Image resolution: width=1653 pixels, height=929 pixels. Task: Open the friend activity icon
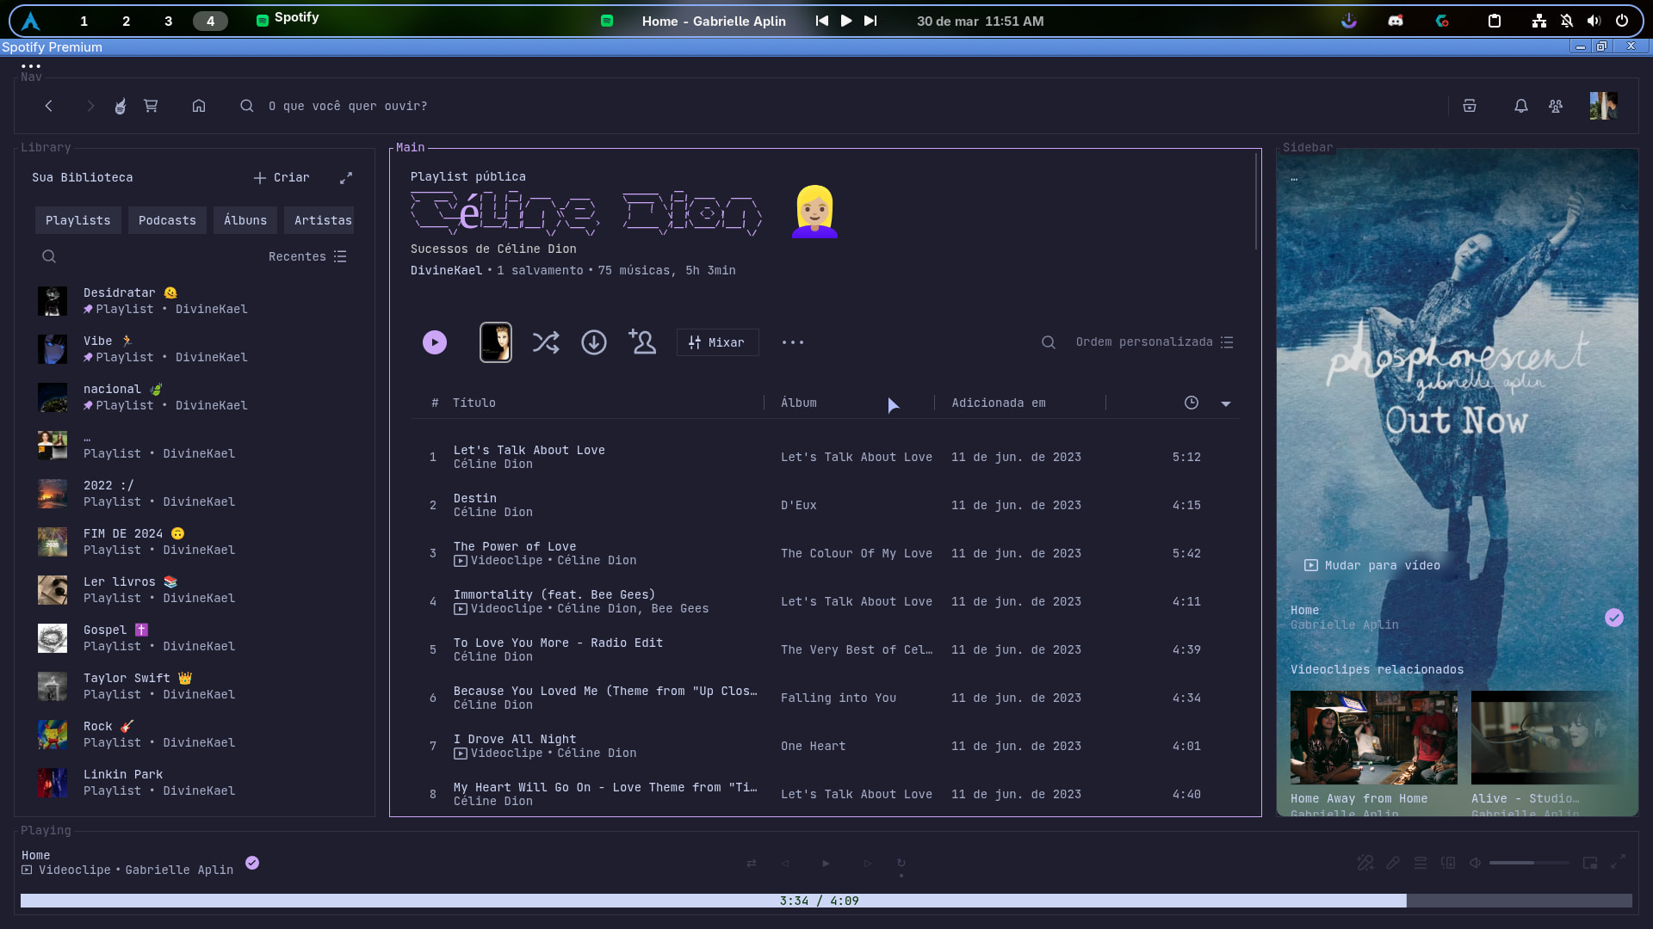pyautogui.click(x=1555, y=106)
